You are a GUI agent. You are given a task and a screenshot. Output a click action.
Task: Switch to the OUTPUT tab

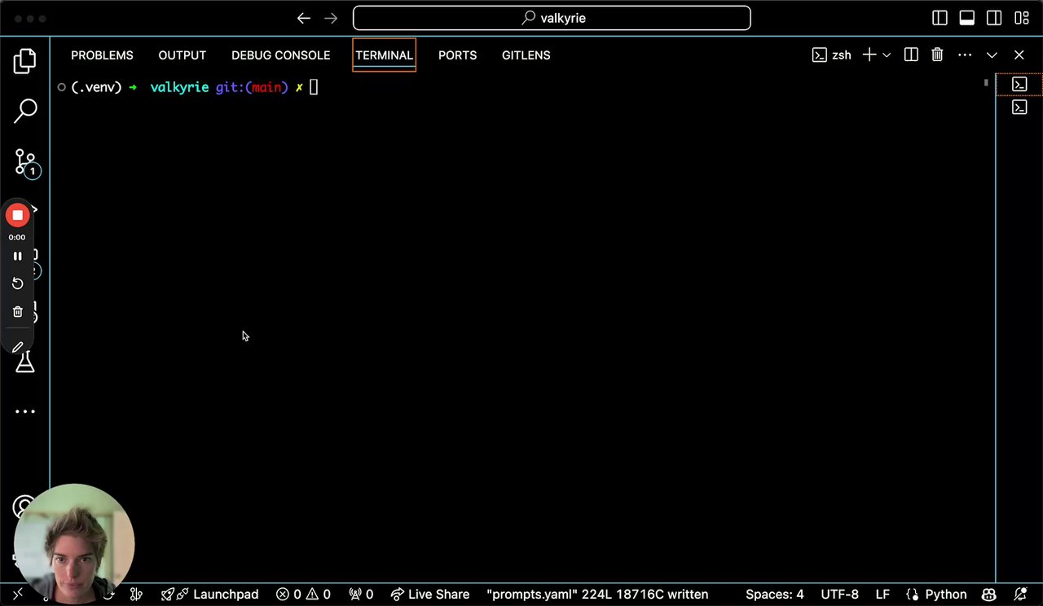coord(183,55)
